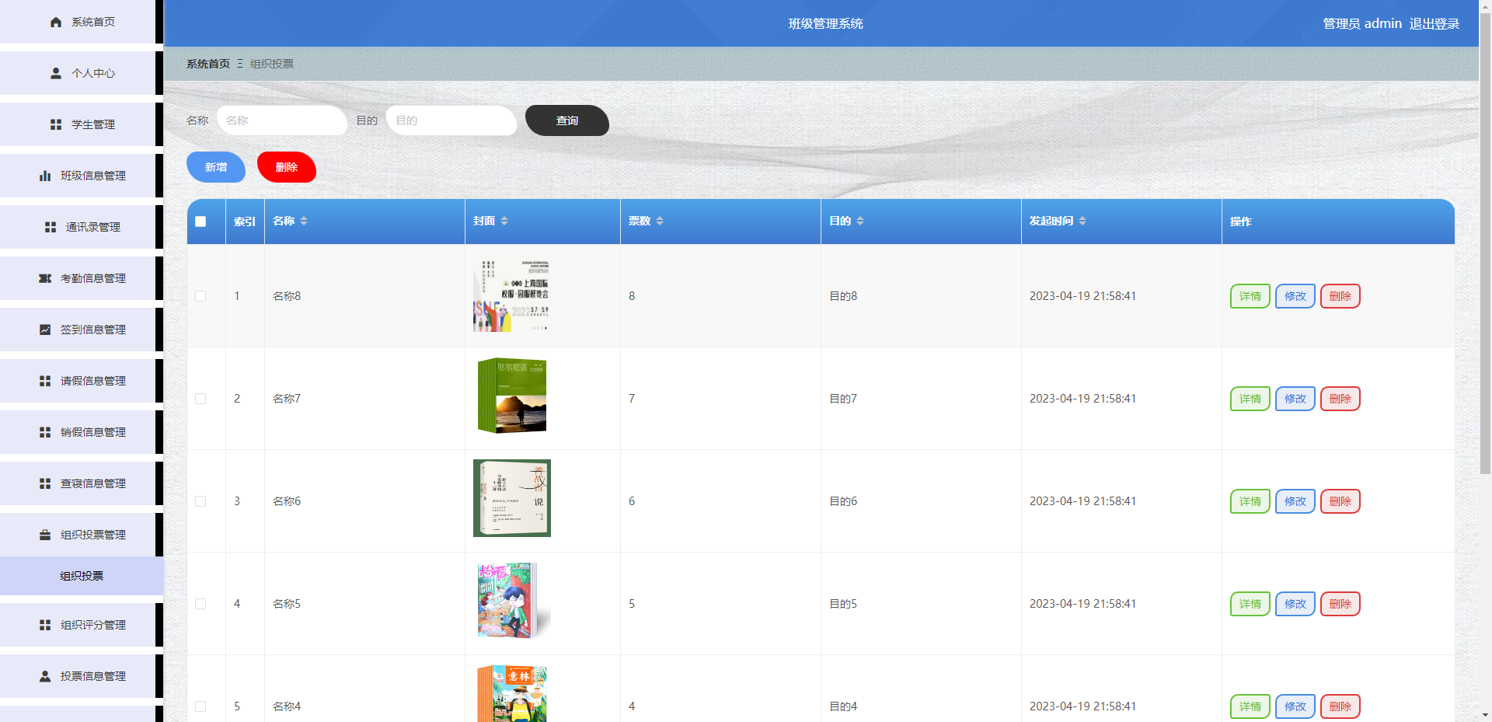1492x722 pixels.
Task: Click the chart icon beside 签到信息管理
Action: point(45,330)
